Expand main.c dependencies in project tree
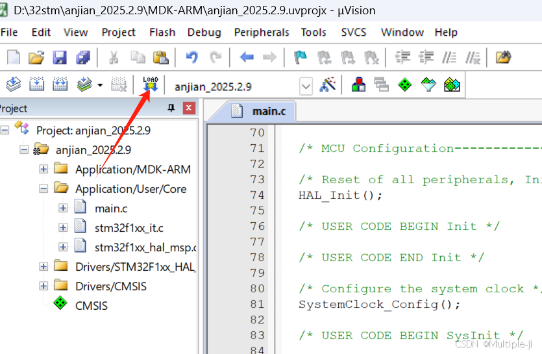 63,208
